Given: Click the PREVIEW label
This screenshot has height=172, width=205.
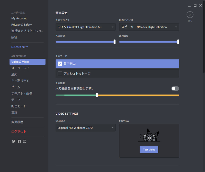Looking at the screenshot, I should point(124,121).
